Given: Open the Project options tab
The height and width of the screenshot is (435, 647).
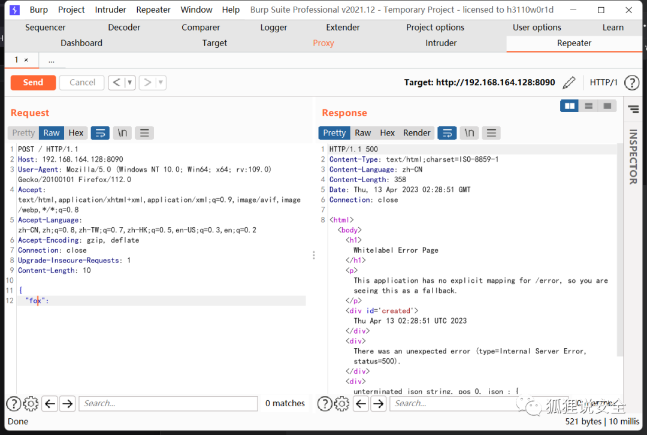Looking at the screenshot, I should pos(435,27).
